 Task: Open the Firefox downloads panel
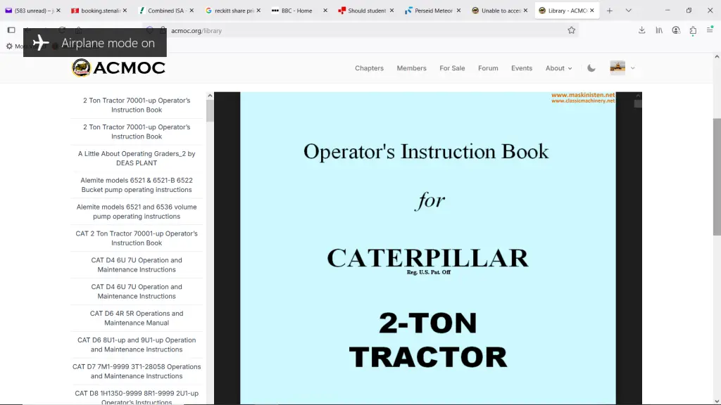[642, 30]
